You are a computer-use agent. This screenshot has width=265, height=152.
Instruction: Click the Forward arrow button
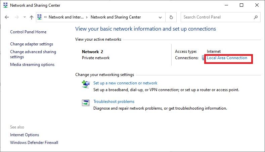coord(16,17)
